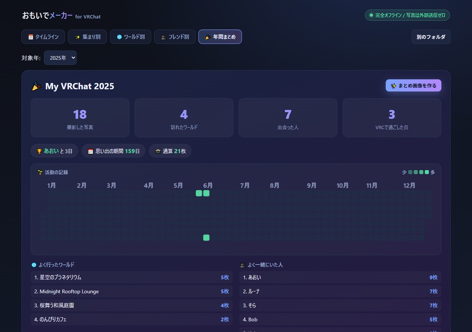The width and height of the screenshot is (472, 332).
Task: Click the camera icon in 通算 21枚 chip
Action: pyautogui.click(x=158, y=151)
